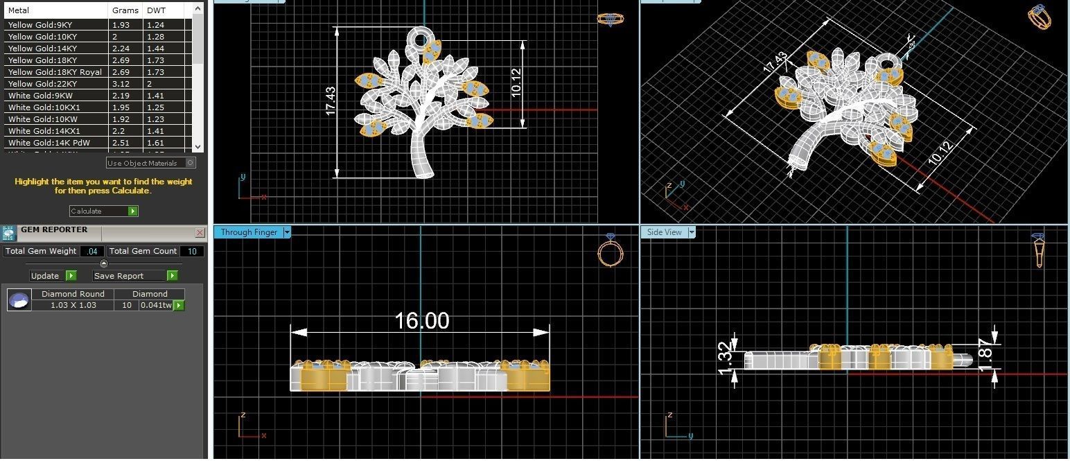Click the 1.61 DWT cell
Viewport: 1070px width, 461px height.
[164, 143]
